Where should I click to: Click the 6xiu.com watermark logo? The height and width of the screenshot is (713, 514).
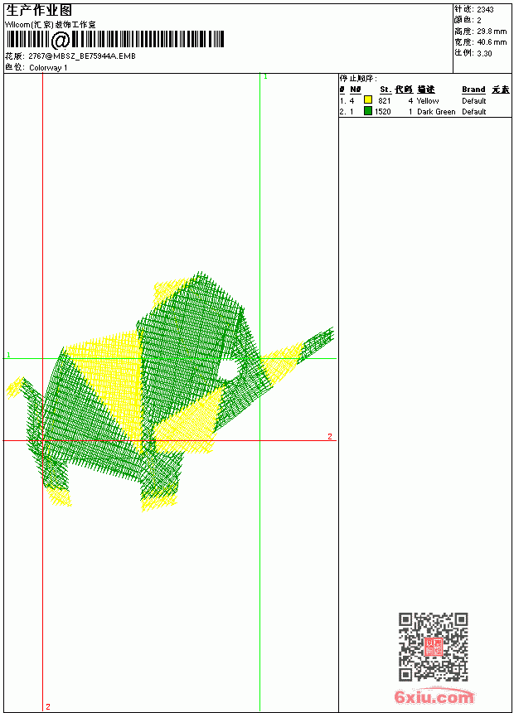coord(434,696)
